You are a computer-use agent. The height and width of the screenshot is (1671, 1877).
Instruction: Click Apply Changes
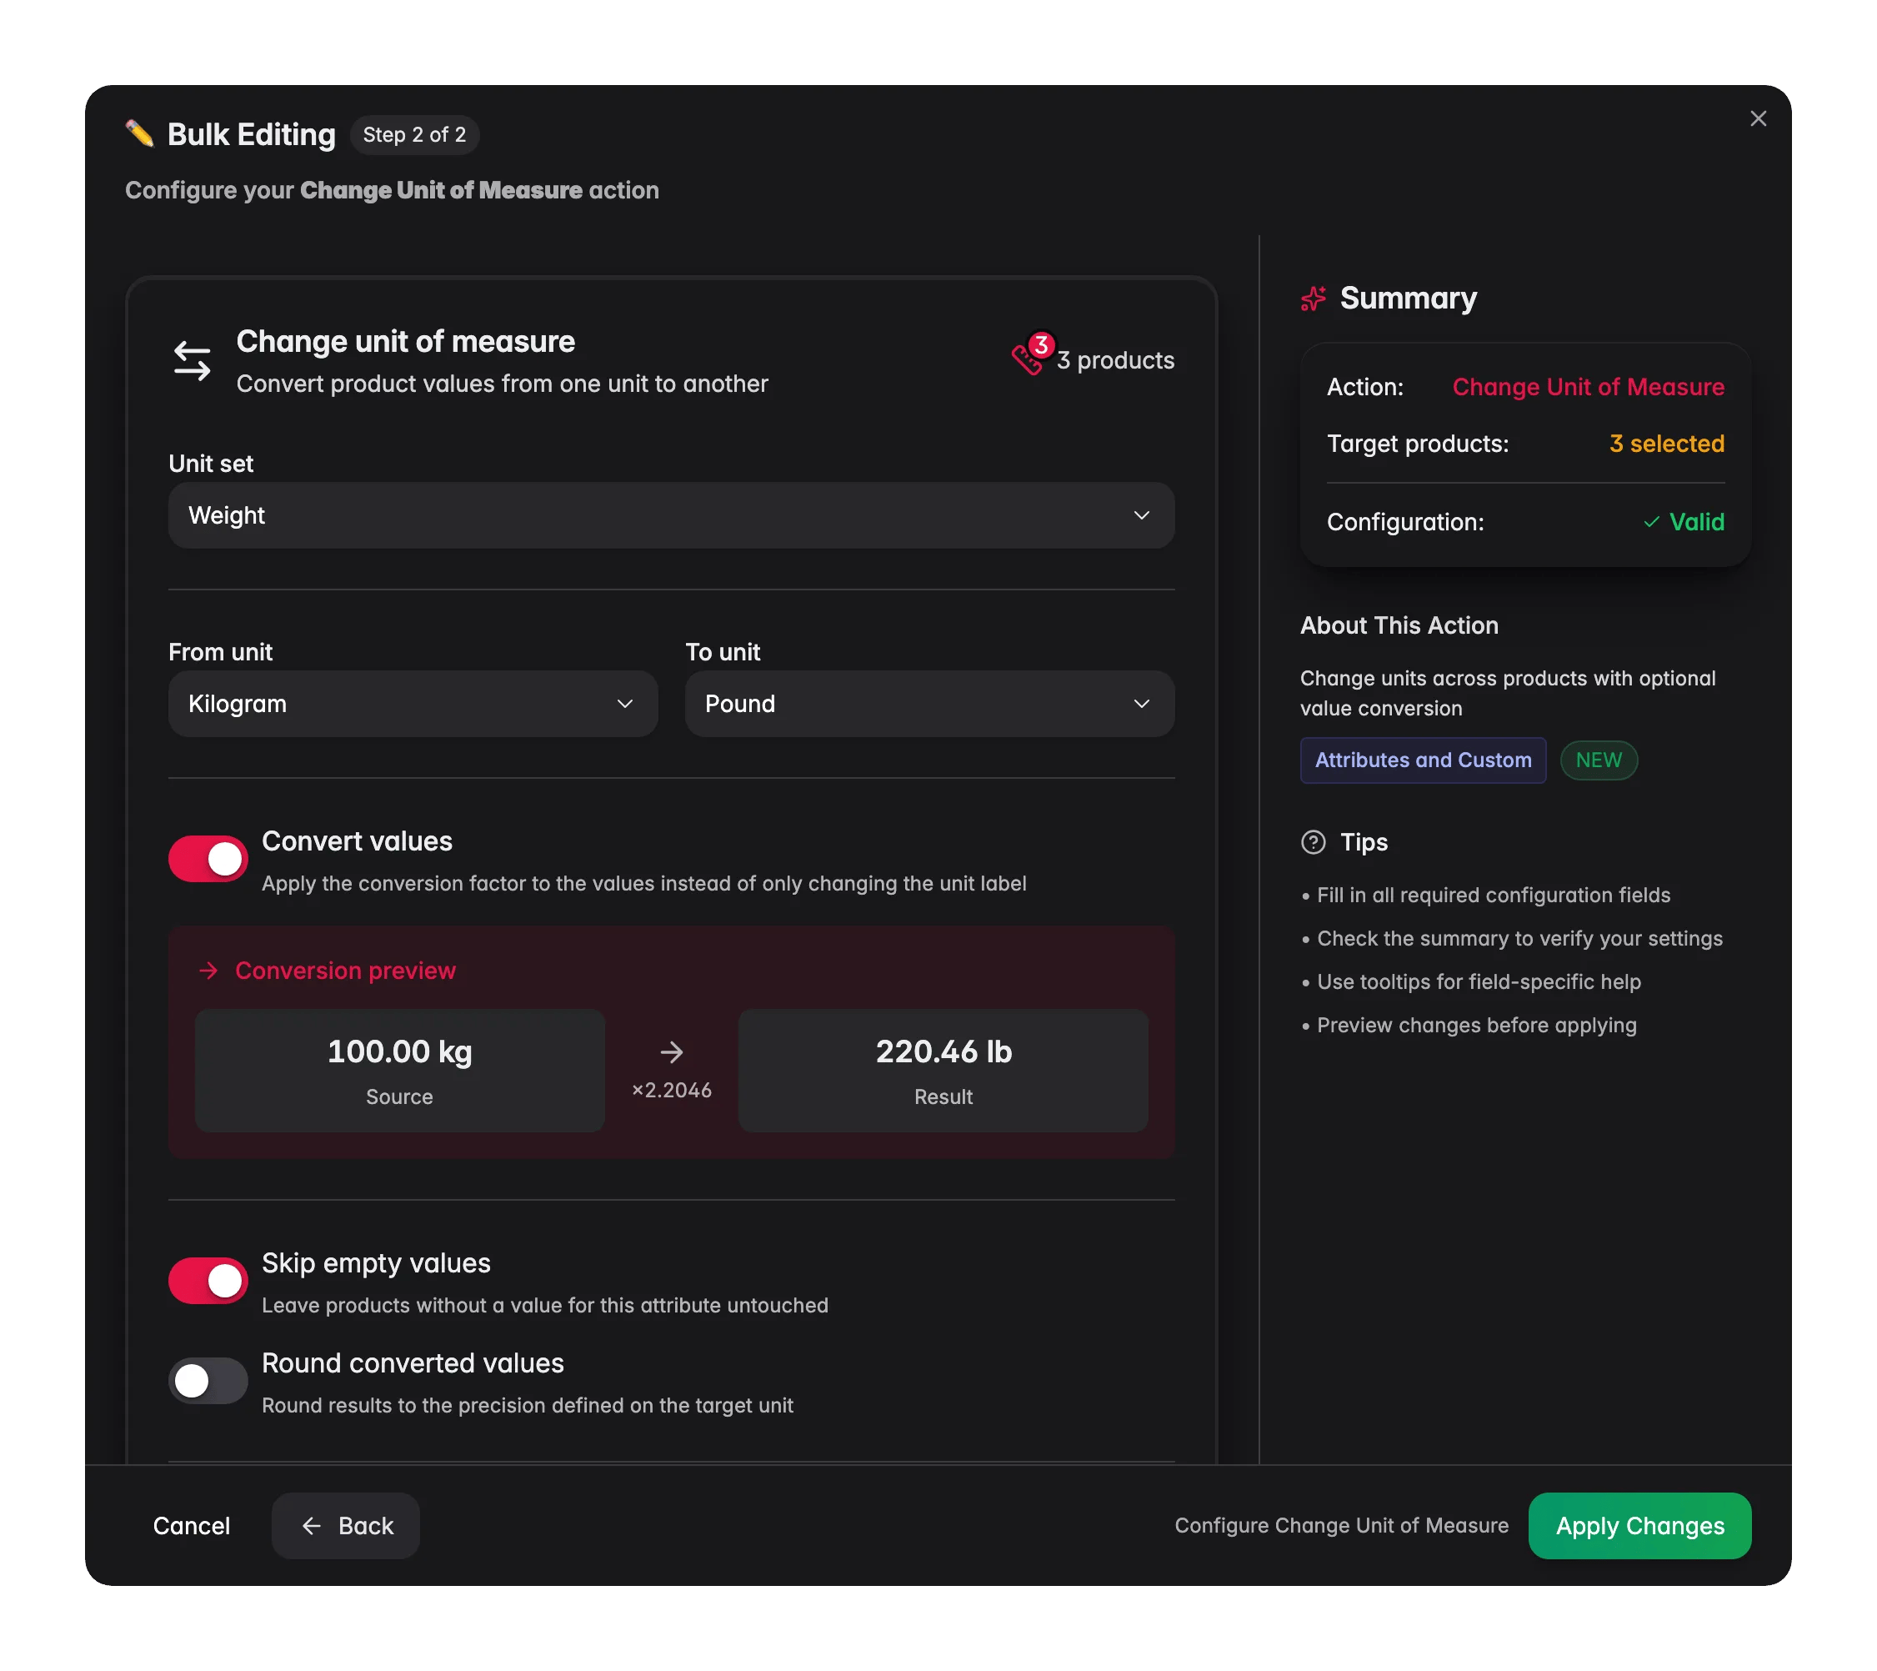1639,1526
